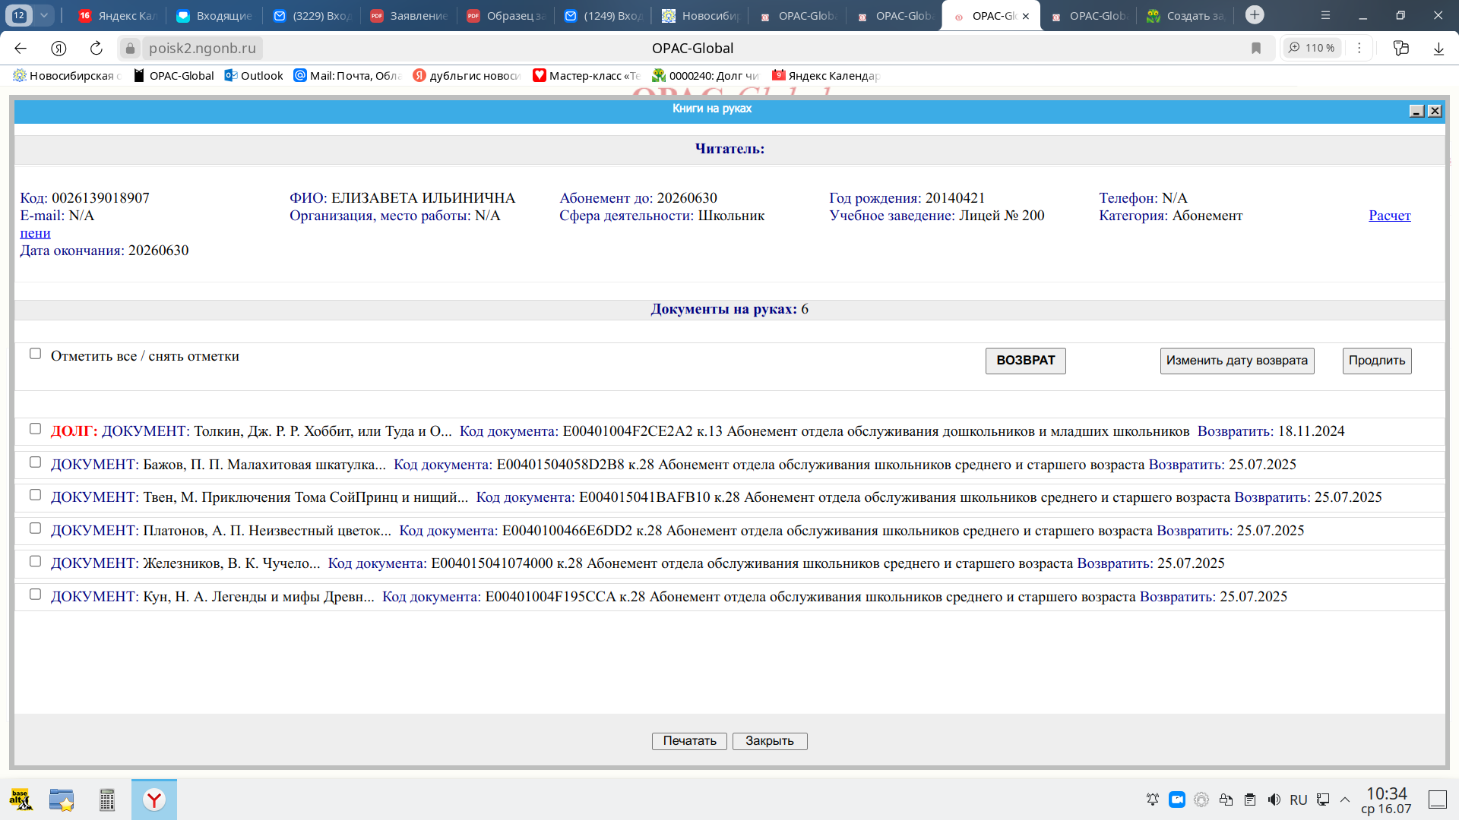Open the Outlook bookmark
Screen dimensions: 1459x820
[x=254, y=75]
